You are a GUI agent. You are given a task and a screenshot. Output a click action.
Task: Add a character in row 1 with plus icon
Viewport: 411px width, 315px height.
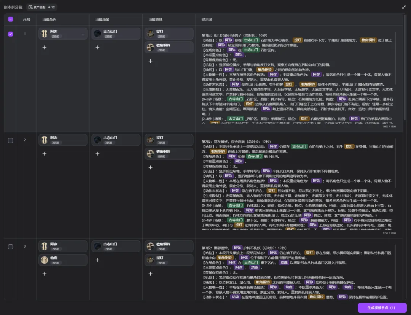click(45, 48)
